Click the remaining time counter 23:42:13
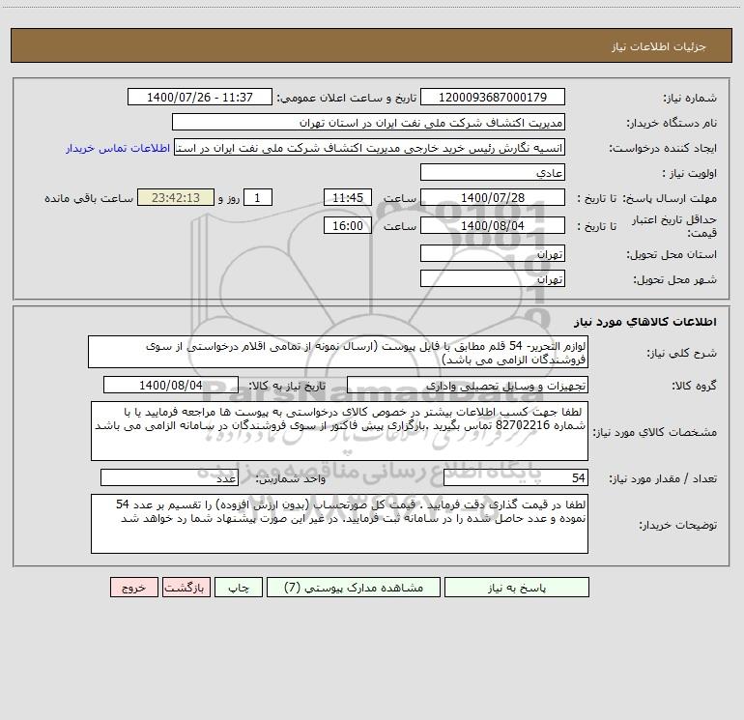The height and width of the screenshot is (720, 744). 176,197
